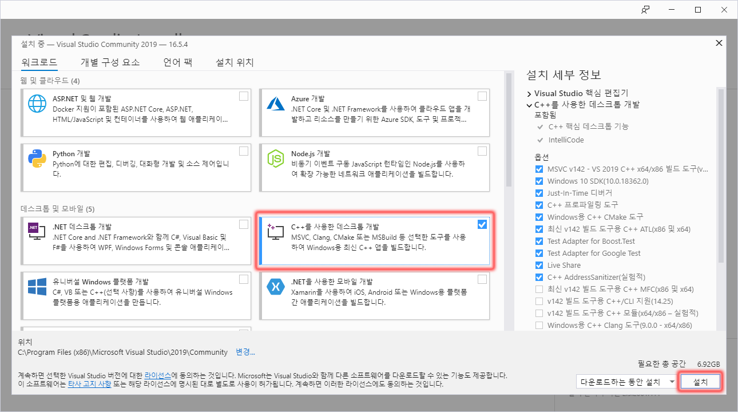Click the 설치 install button
The width and height of the screenshot is (738, 412).
(700, 382)
